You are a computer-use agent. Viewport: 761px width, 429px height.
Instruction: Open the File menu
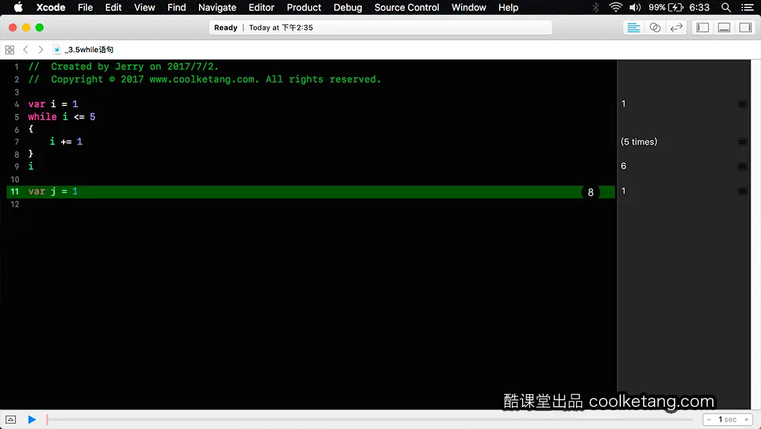pyautogui.click(x=85, y=7)
